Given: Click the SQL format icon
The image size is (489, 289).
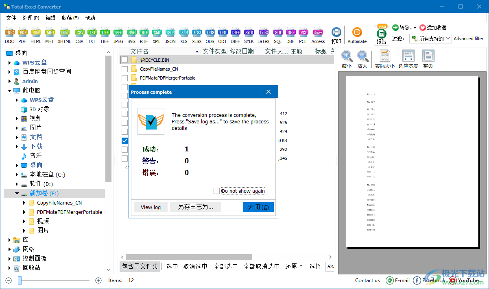Looking at the screenshot, I should (278, 36).
